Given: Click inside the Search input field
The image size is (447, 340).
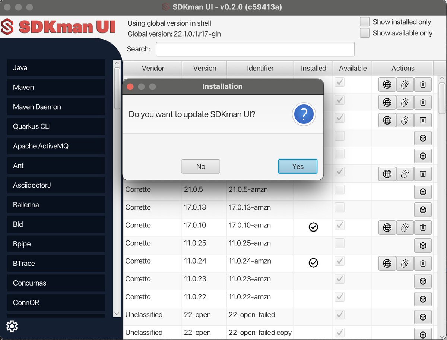Looking at the screenshot, I should click(x=255, y=49).
